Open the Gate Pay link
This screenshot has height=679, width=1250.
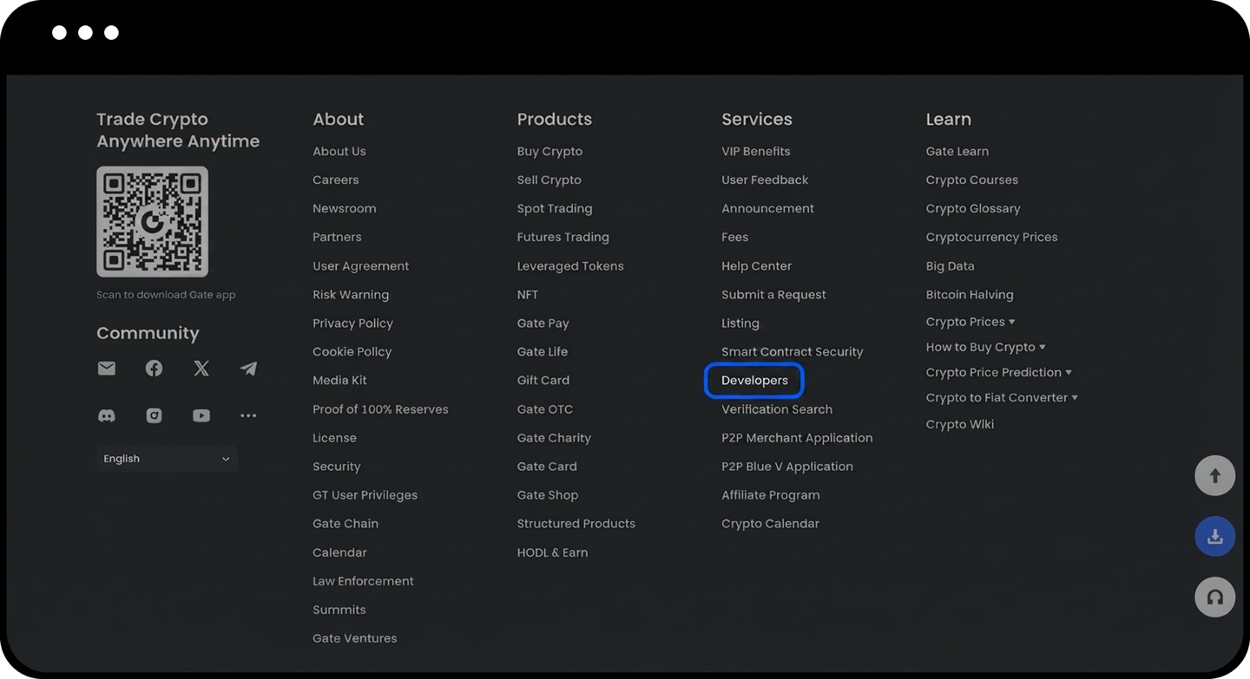click(x=543, y=323)
